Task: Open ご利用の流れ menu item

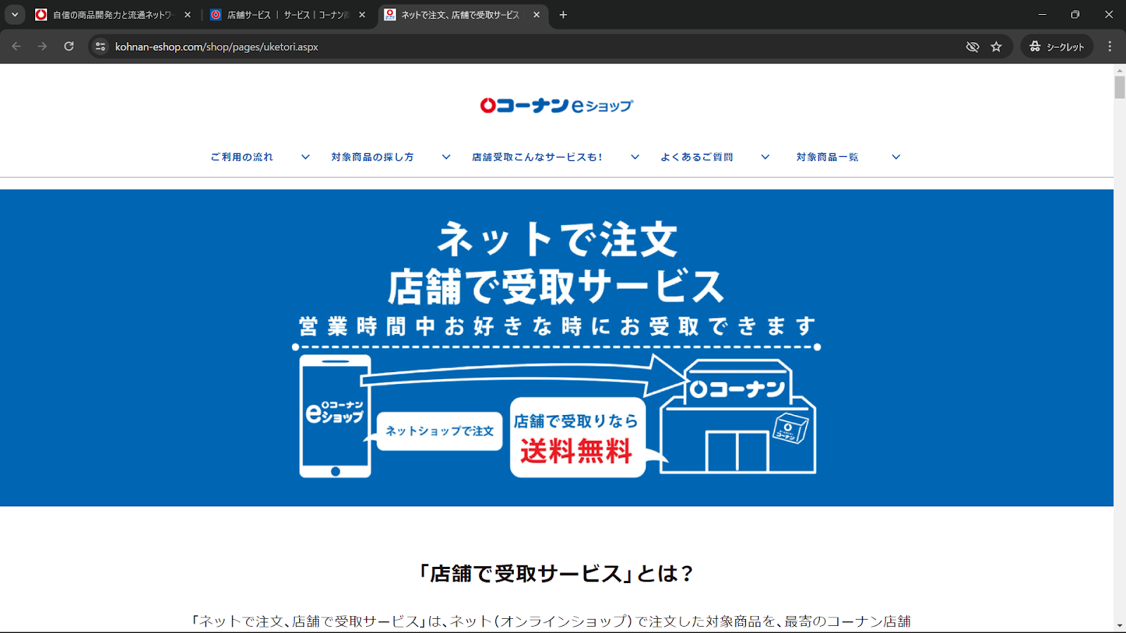Action: pyautogui.click(x=242, y=157)
